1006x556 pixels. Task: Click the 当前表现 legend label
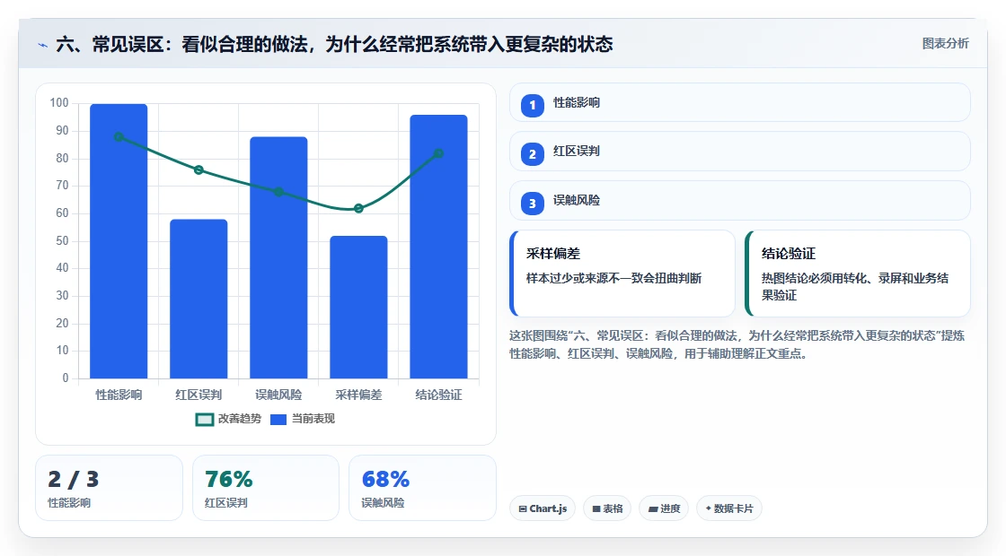313,419
